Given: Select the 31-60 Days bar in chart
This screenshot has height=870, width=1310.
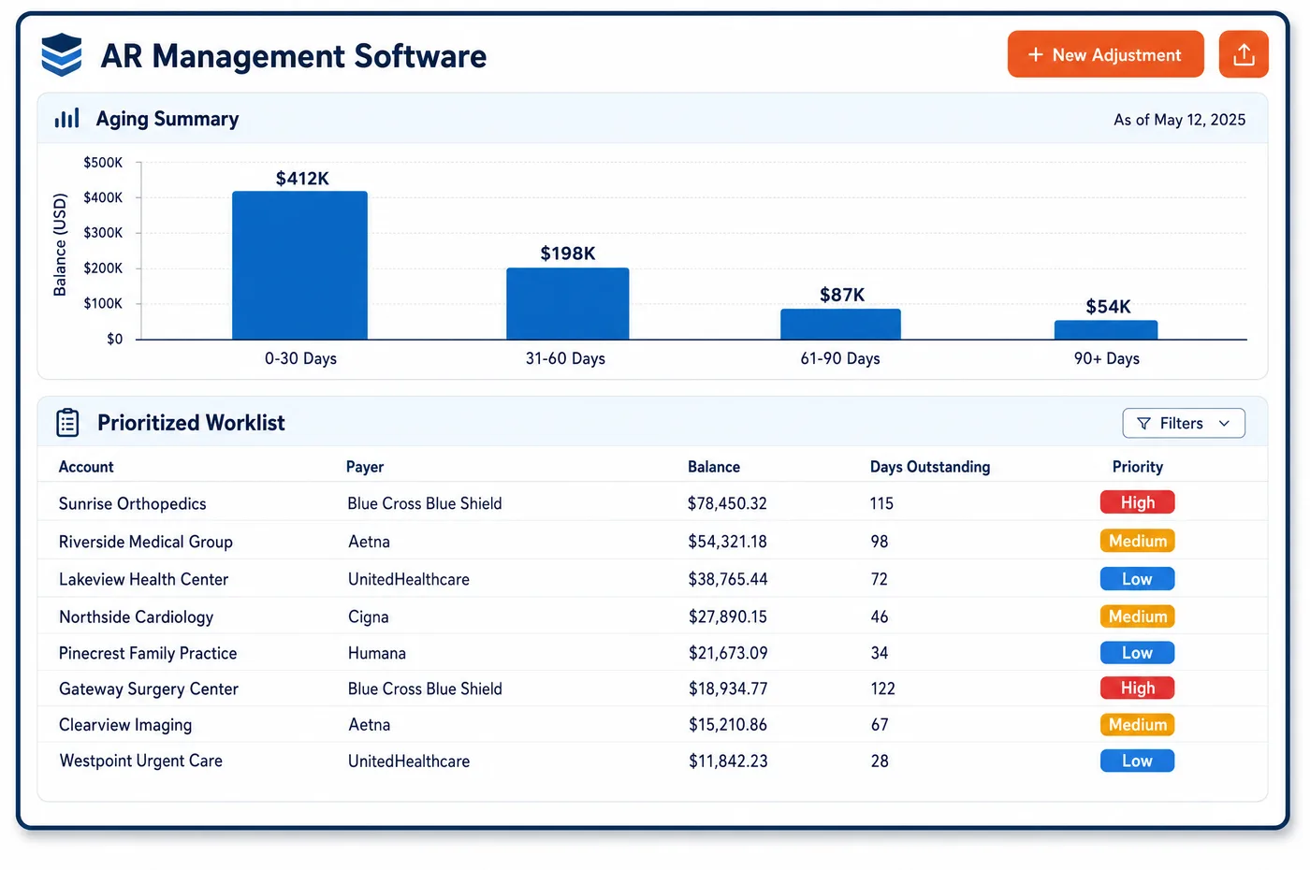Looking at the screenshot, I should pos(568,304).
